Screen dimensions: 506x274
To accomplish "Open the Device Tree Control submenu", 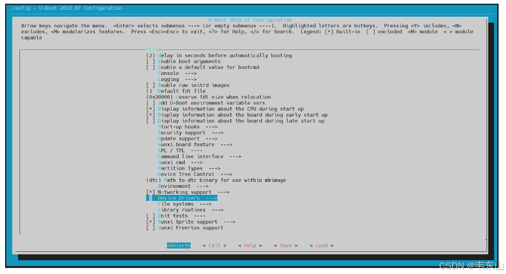I will [195, 174].
